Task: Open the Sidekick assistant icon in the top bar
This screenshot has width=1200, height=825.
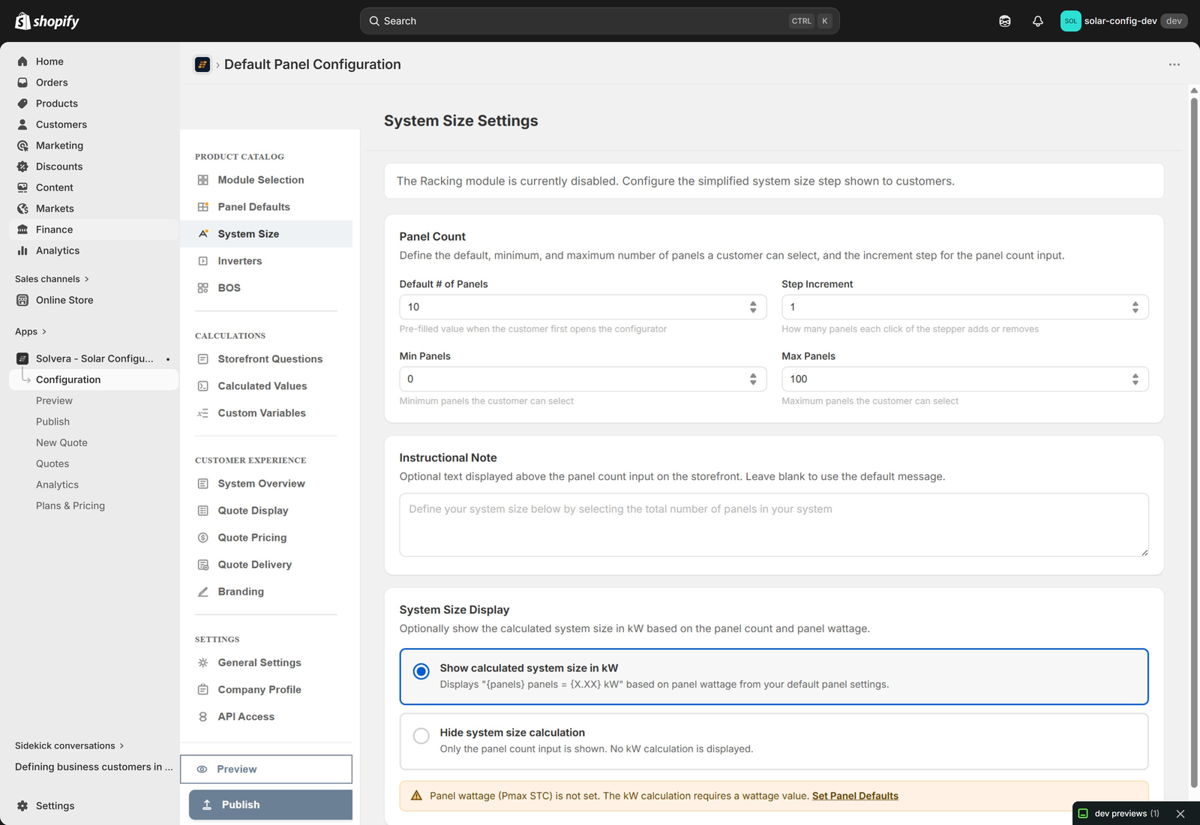Action: [x=1005, y=21]
